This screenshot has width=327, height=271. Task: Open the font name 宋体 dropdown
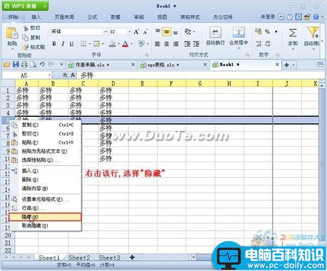[106, 32]
